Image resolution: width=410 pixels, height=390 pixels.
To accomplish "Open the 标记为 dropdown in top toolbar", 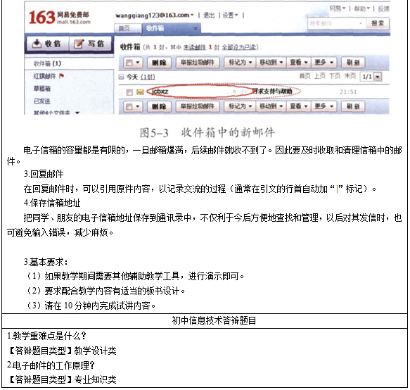I will click(241, 62).
